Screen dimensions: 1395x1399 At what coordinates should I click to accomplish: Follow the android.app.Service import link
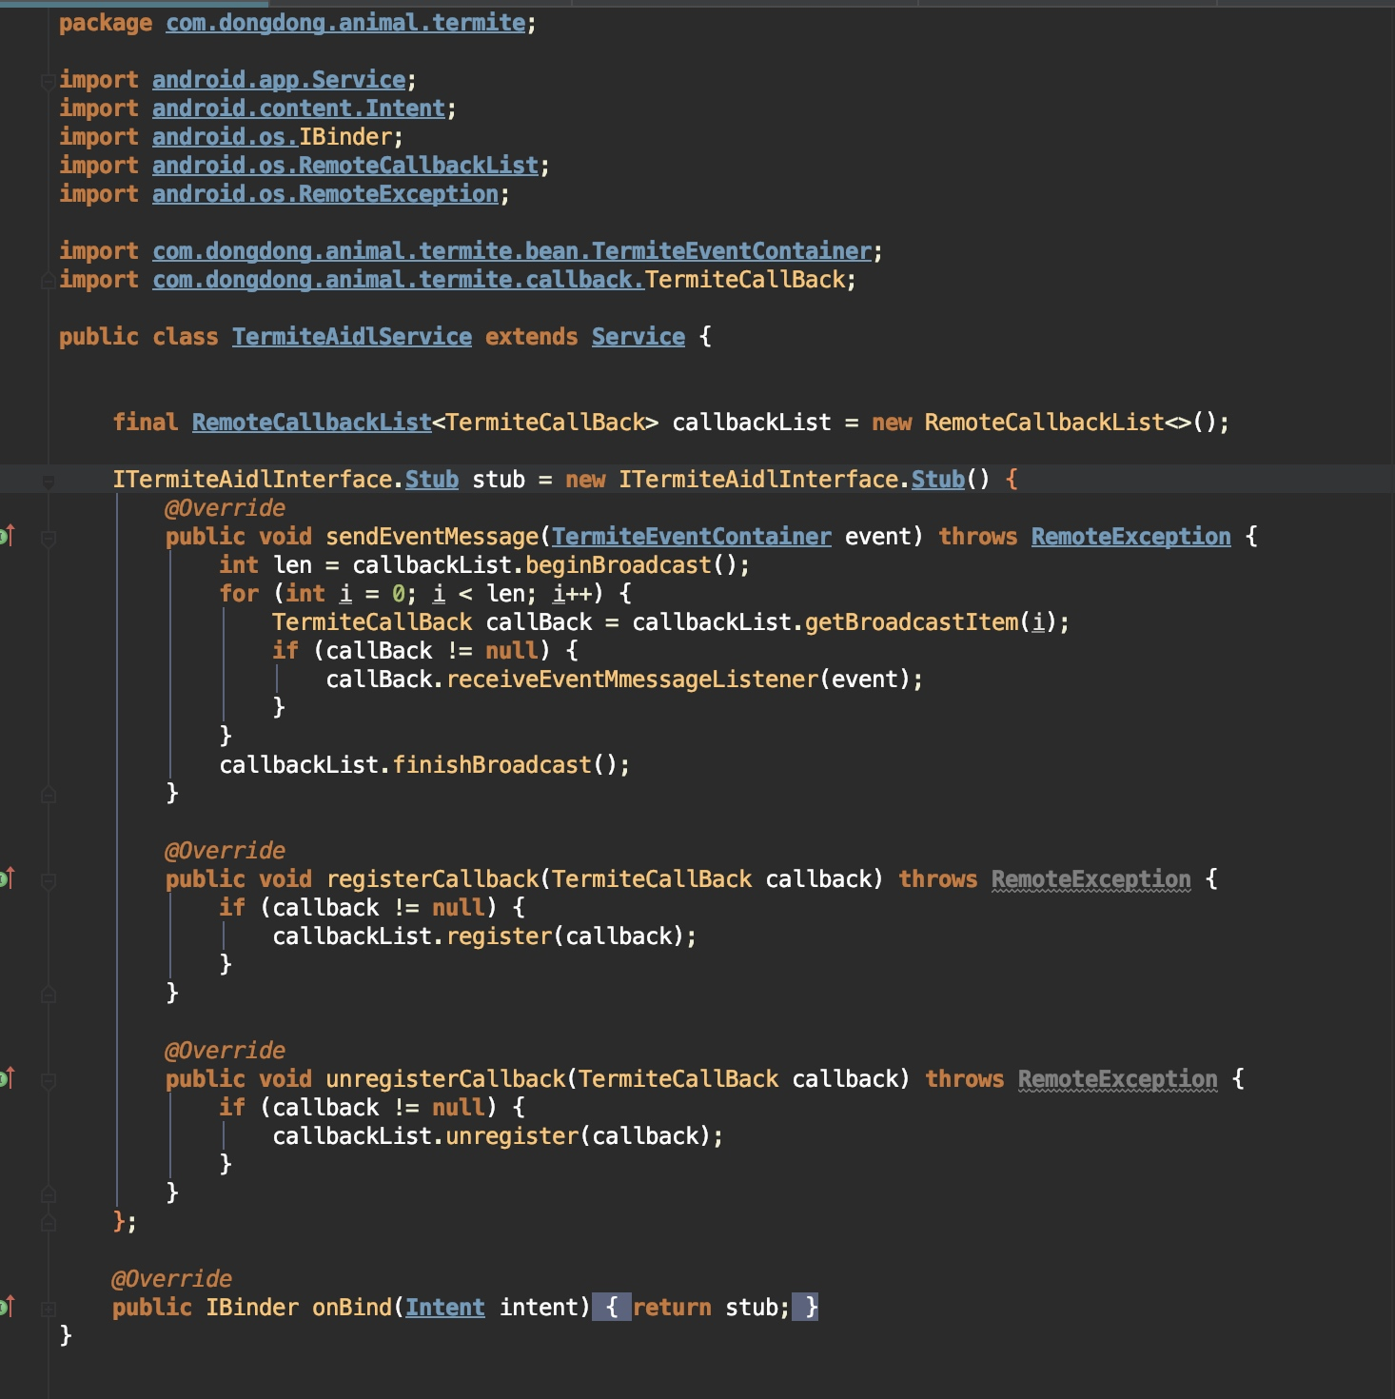click(279, 80)
